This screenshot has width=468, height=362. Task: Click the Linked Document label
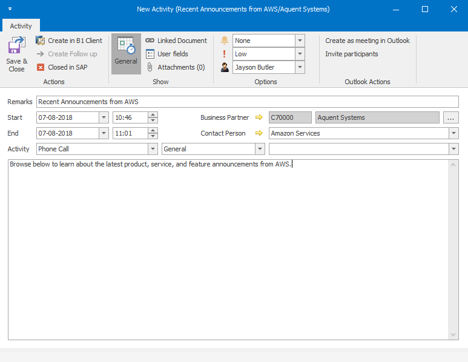click(182, 41)
